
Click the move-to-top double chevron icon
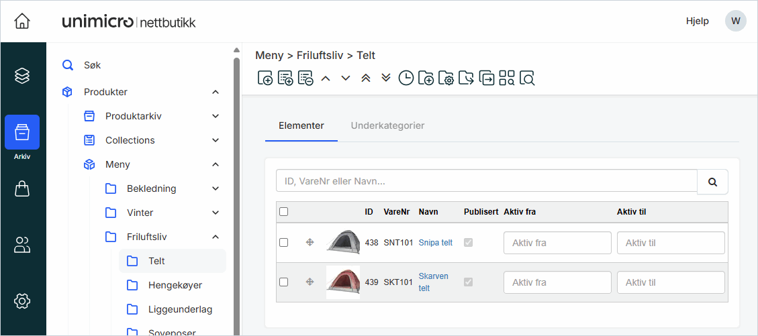coord(366,78)
